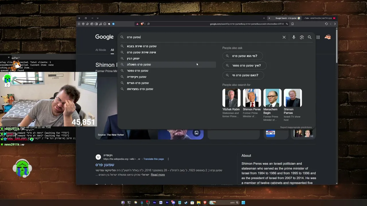This screenshot has height=206, width=367.
Task: Click the 'איך שמעון פרס נפטר?' question chip
Action: (x=244, y=66)
